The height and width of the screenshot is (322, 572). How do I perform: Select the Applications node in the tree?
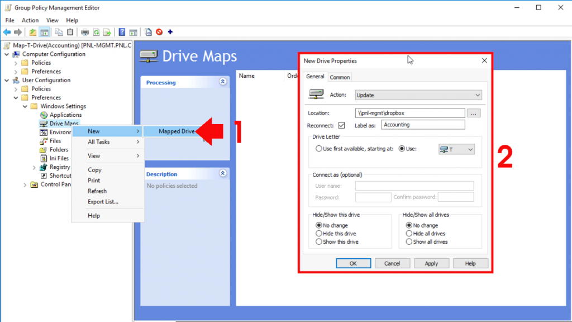65,115
